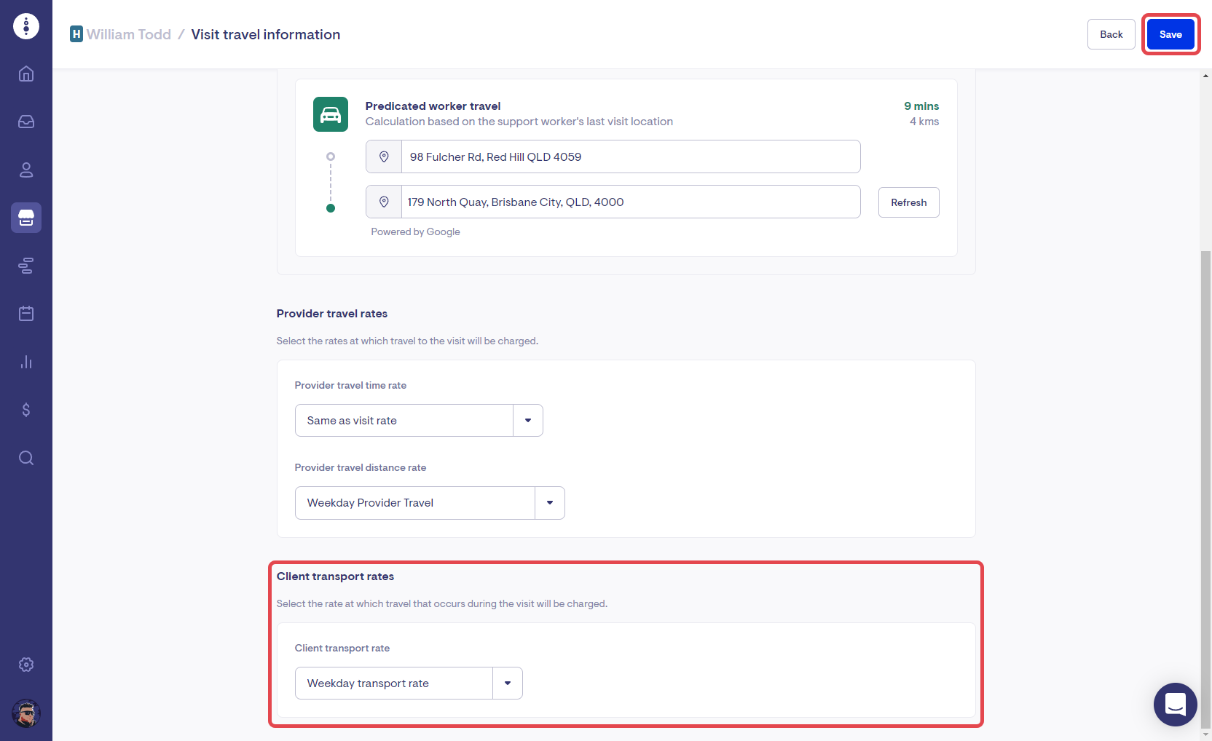Click the timeline roster icon in sidebar
This screenshot has height=741, width=1212.
[x=26, y=266]
